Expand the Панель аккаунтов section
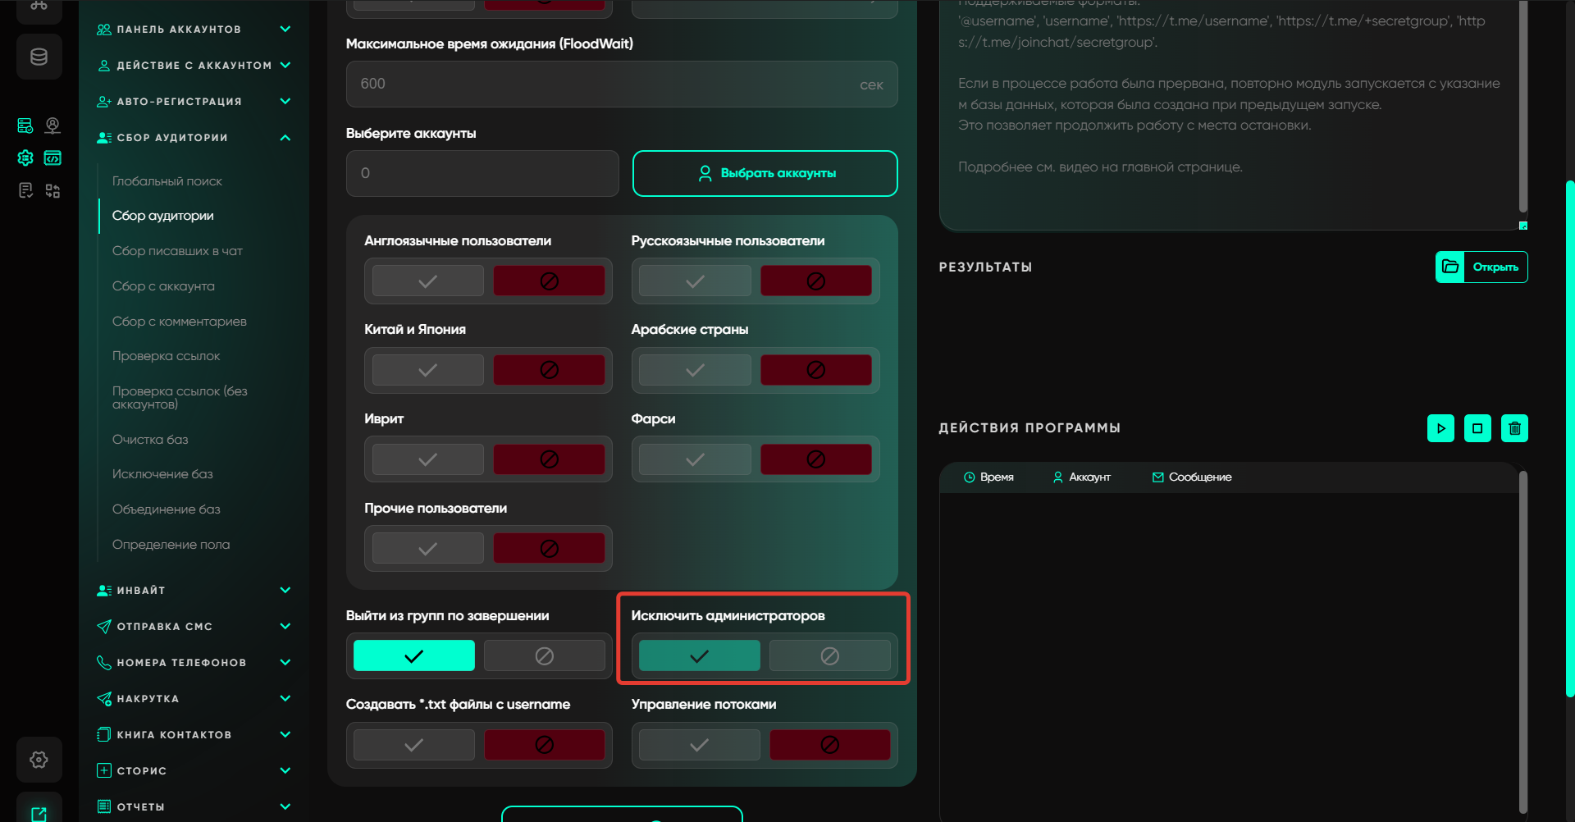Image resolution: width=1575 pixels, height=822 pixels. [x=285, y=30]
